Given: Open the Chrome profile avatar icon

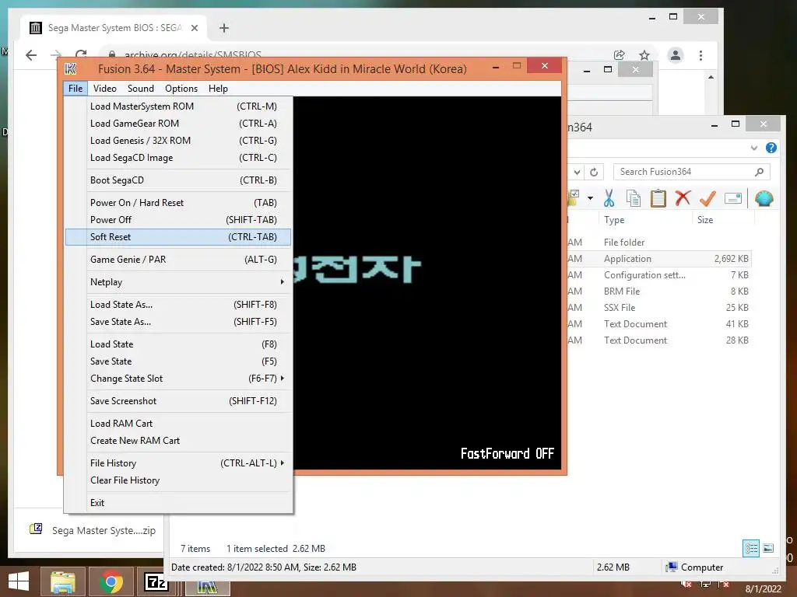Looking at the screenshot, I should [675, 55].
